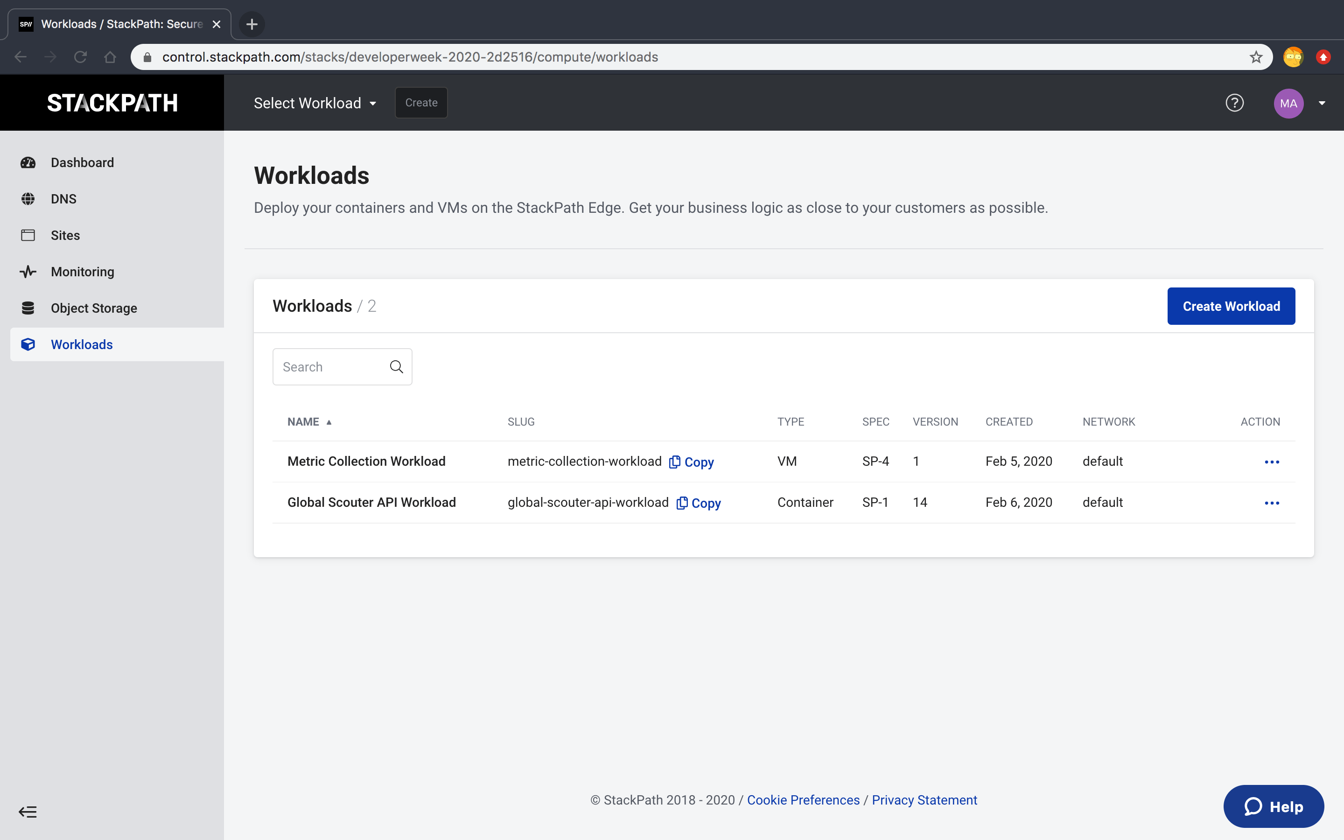Image resolution: width=1344 pixels, height=840 pixels.
Task: Go to Sites in sidebar
Action: point(65,236)
